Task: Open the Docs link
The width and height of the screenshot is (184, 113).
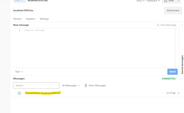Action: pyautogui.click(x=140, y=1)
